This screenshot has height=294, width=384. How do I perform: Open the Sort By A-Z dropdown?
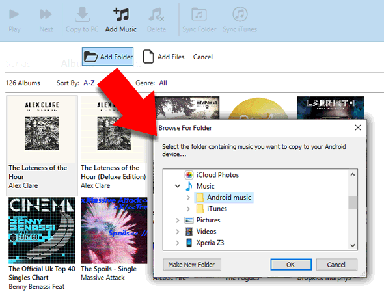89,83
